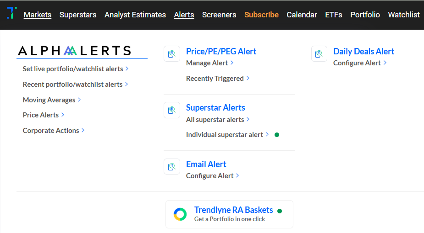Click the Trendlyne RA Baskets ring icon
This screenshot has width=424, height=233.
pos(180,214)
